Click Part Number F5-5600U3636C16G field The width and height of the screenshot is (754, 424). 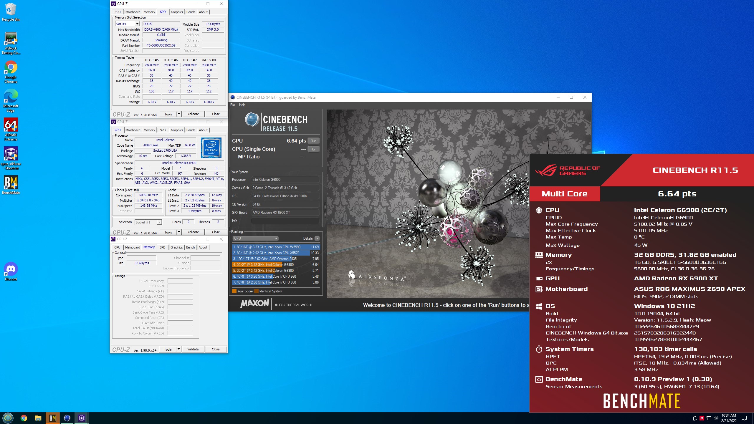coord(161,46)
